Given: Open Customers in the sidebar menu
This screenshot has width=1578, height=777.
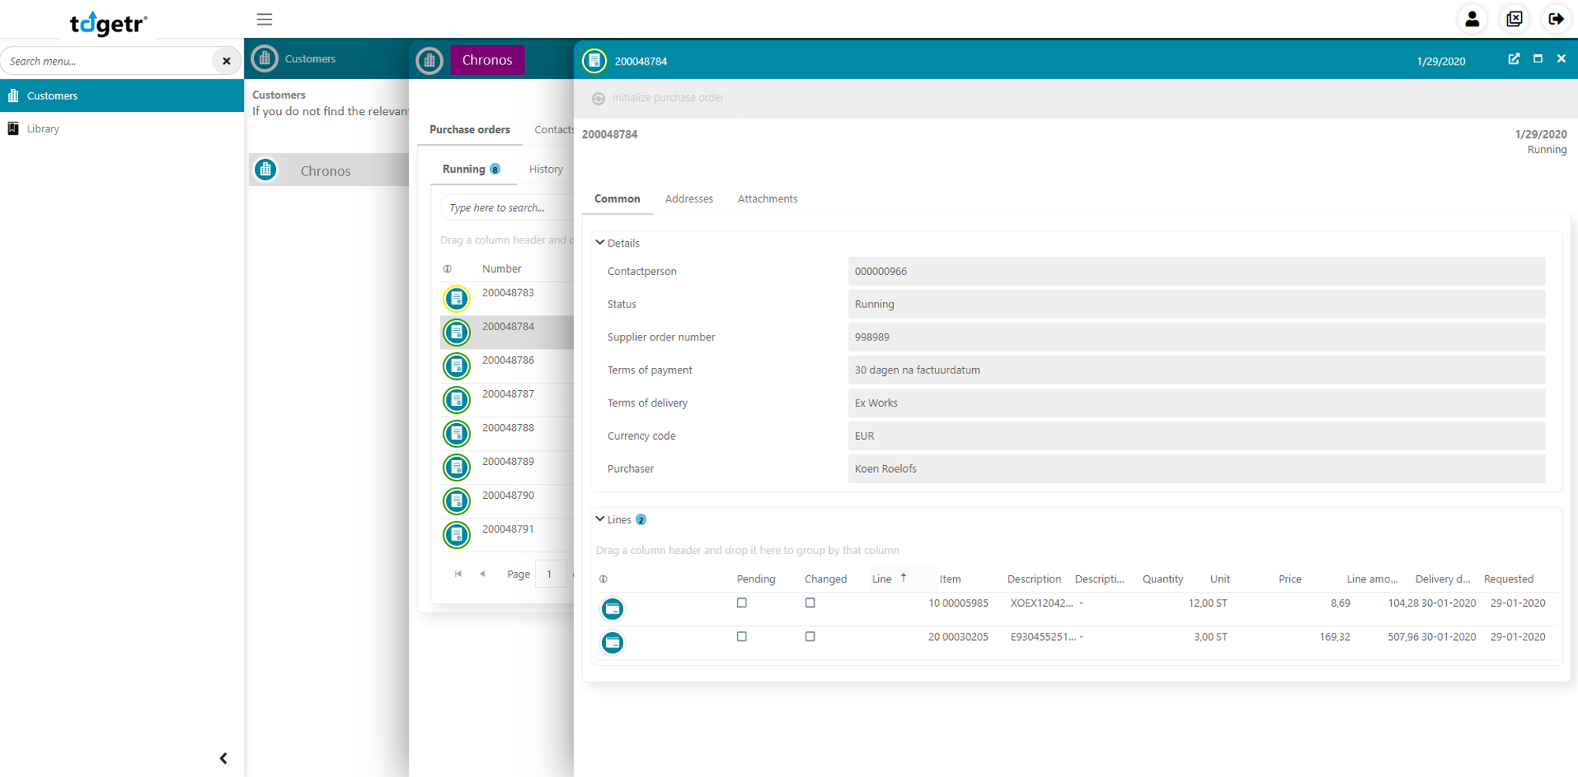Looking at the screenshot, I should click(122, 95).
